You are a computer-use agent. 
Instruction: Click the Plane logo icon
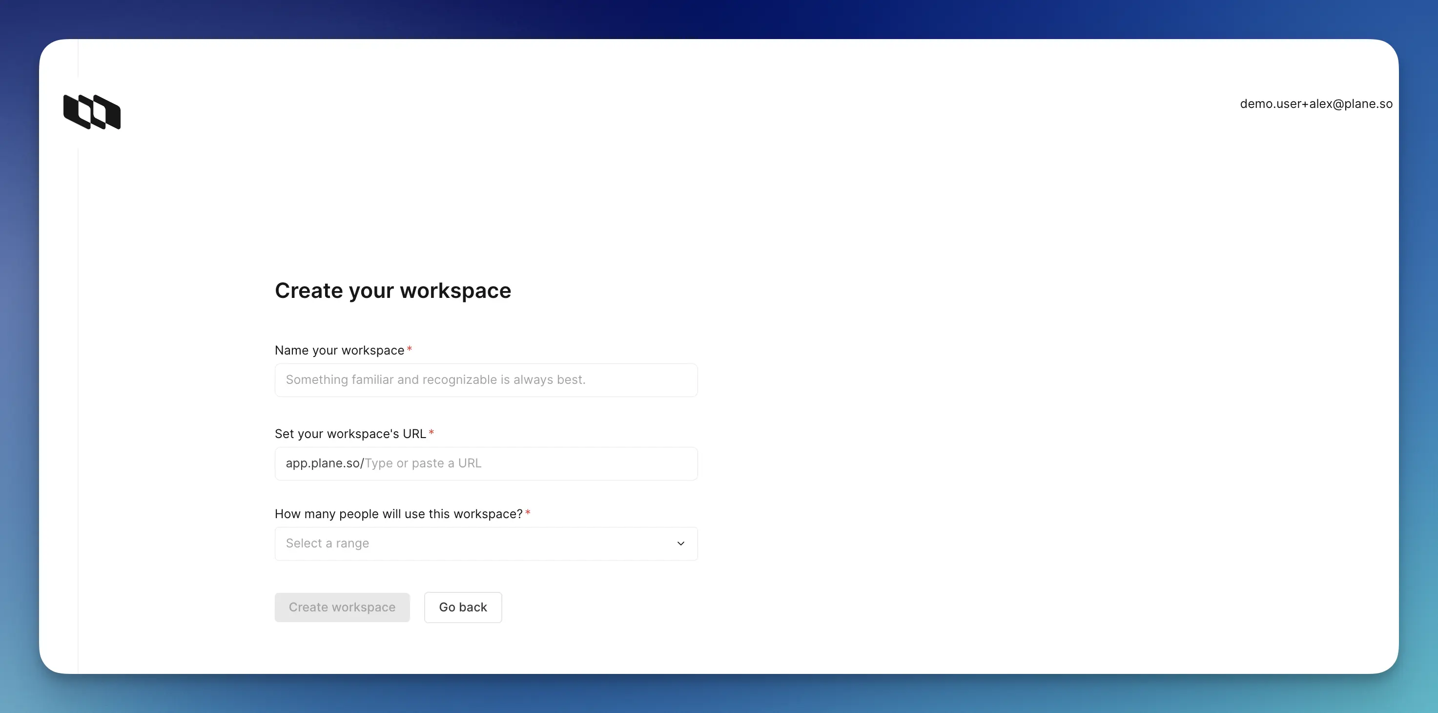coord(92,112)
